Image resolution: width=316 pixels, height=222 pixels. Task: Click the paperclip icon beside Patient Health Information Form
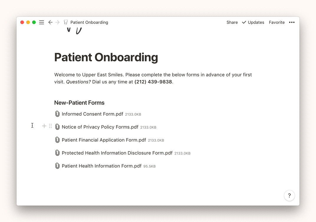pos(57,166)
